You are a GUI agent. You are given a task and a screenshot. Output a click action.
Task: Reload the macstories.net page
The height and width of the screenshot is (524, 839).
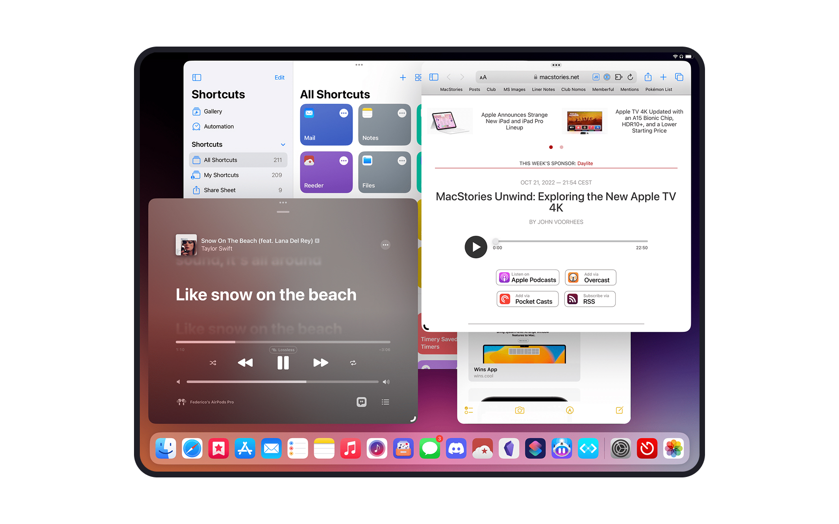(x=631, y=77)
